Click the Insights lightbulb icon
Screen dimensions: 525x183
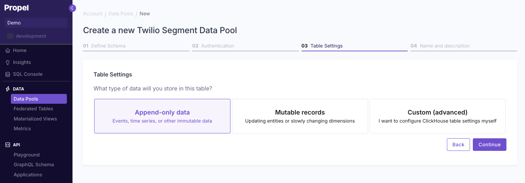(8, 62)
